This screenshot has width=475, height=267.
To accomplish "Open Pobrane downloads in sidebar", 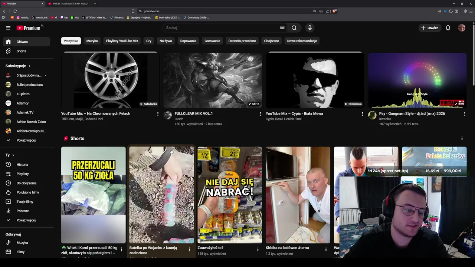I will pos(26,211).
